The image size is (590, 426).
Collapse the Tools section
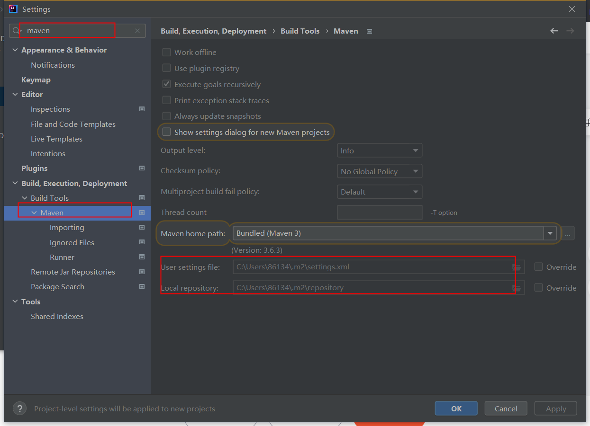pyautogui.click(x=15, y=302)
